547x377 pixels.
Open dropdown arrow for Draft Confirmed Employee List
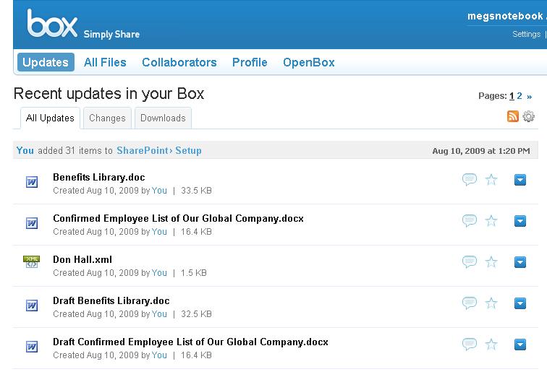coord(520,344)
